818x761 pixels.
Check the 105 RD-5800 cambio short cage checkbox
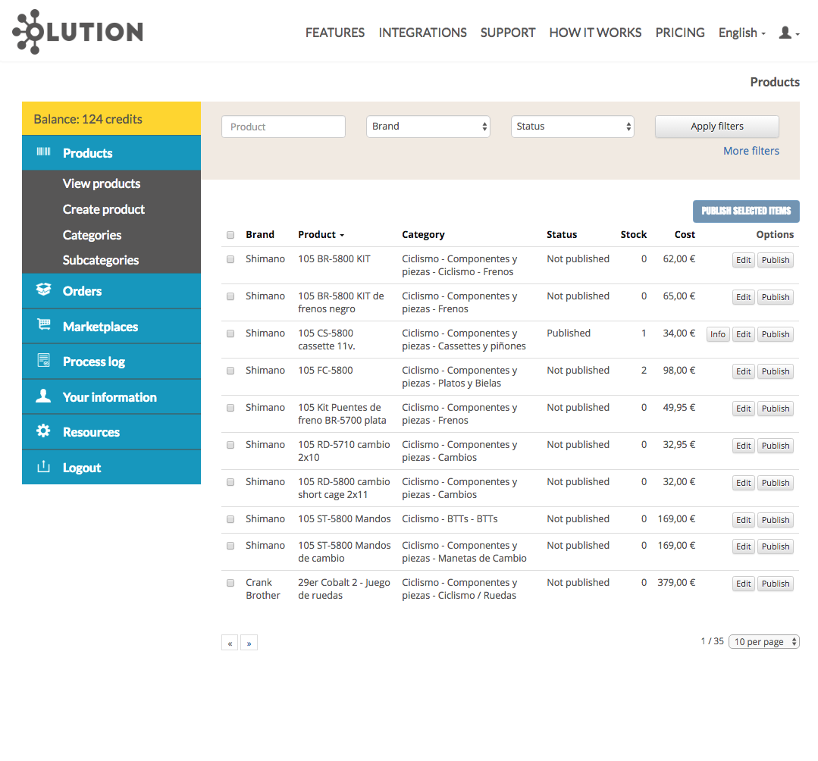[230, 482]
